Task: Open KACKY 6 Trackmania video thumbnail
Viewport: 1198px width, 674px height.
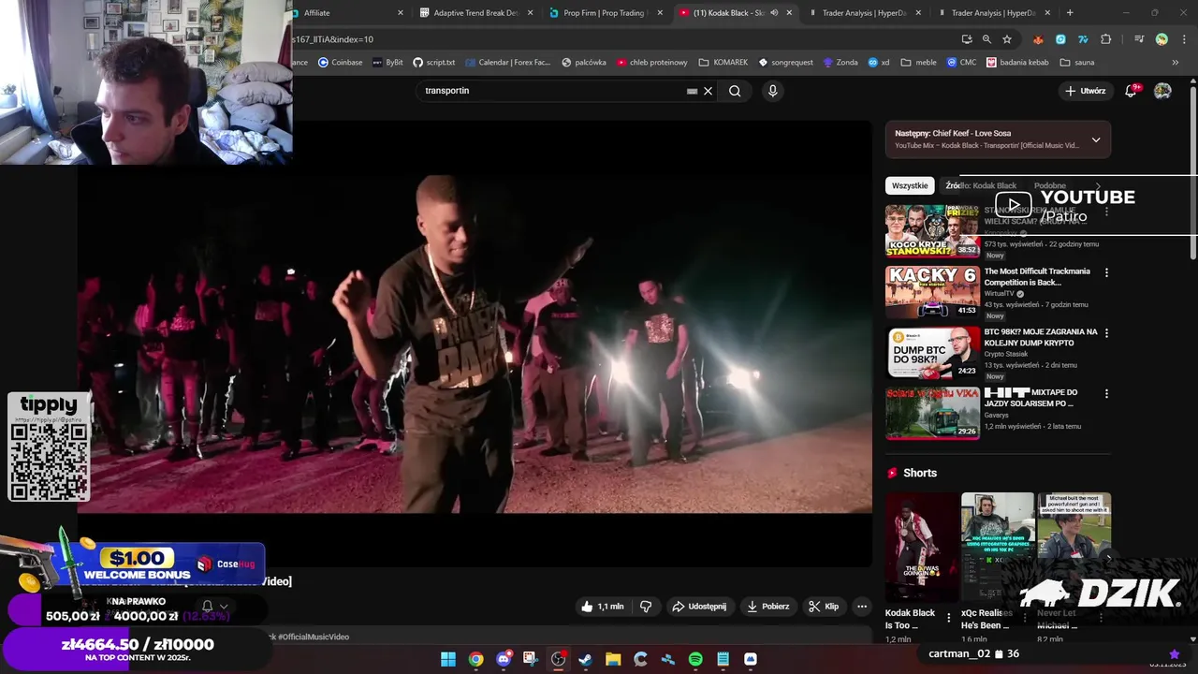Action: click(x=932, y=292)
